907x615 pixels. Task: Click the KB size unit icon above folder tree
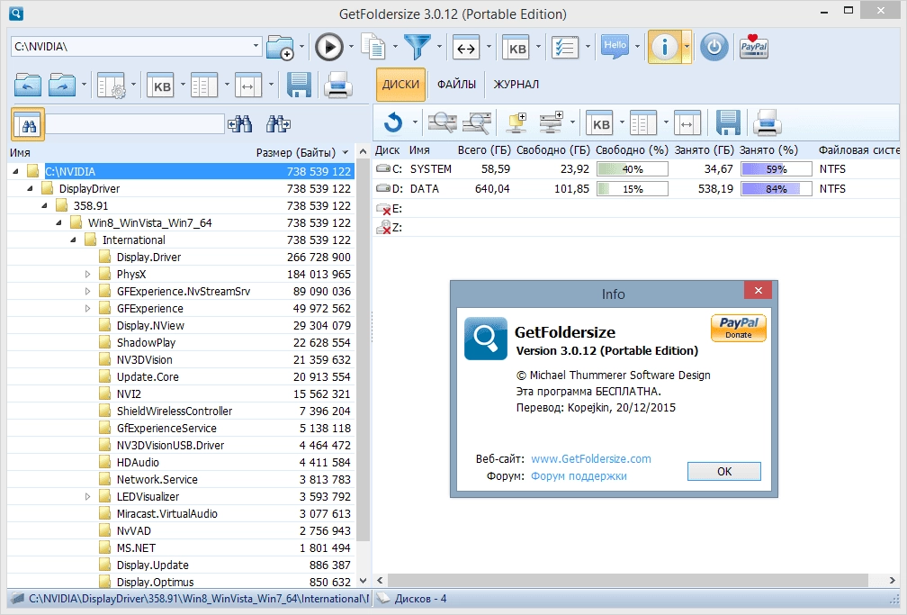pos(161,86)
